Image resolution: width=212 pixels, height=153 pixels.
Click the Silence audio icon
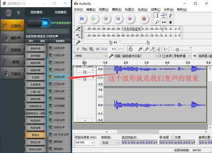[104, 49]
